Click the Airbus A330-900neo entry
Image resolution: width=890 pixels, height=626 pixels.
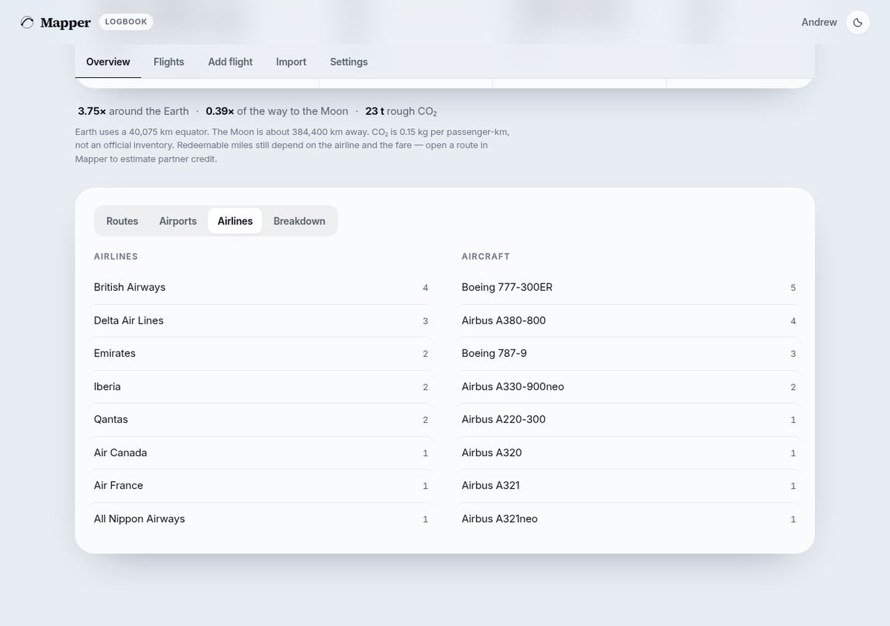629,386
